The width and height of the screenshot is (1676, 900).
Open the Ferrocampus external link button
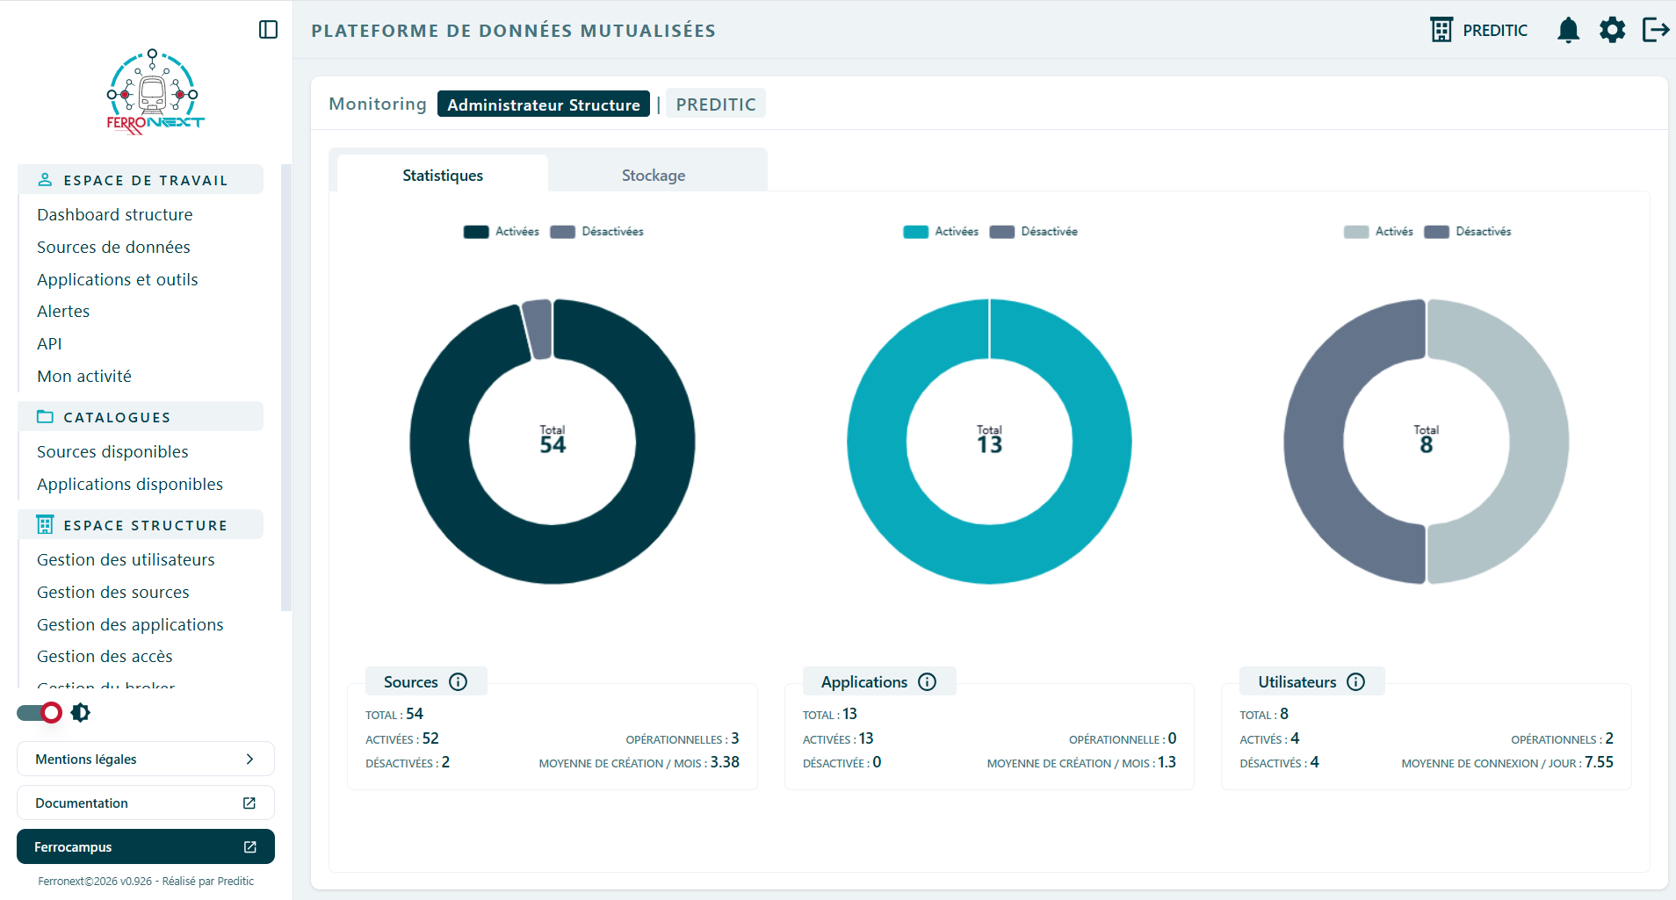146,847
